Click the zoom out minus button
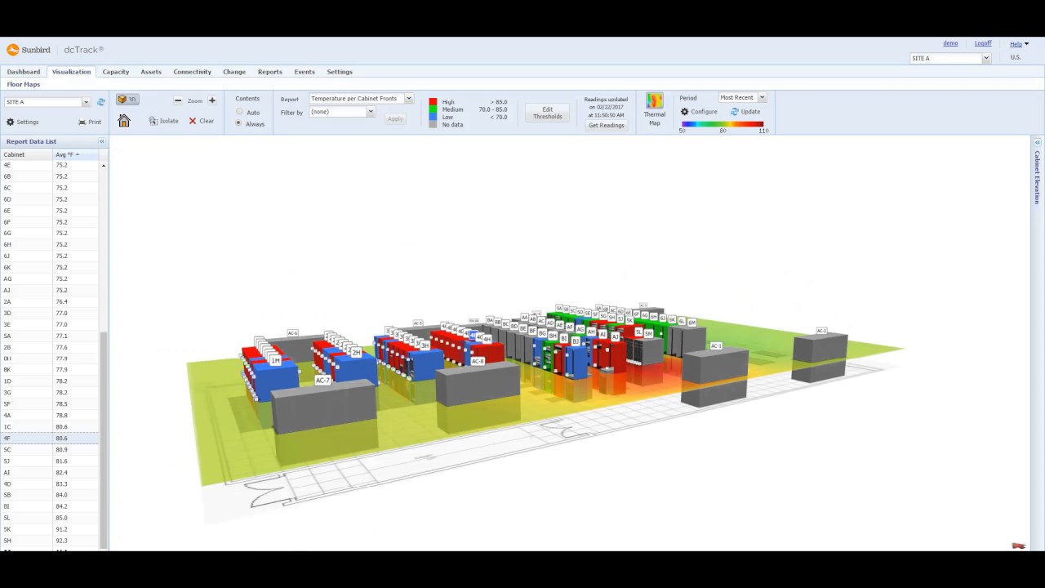This screenshot has width=1045, height=588. pos(178,100)
